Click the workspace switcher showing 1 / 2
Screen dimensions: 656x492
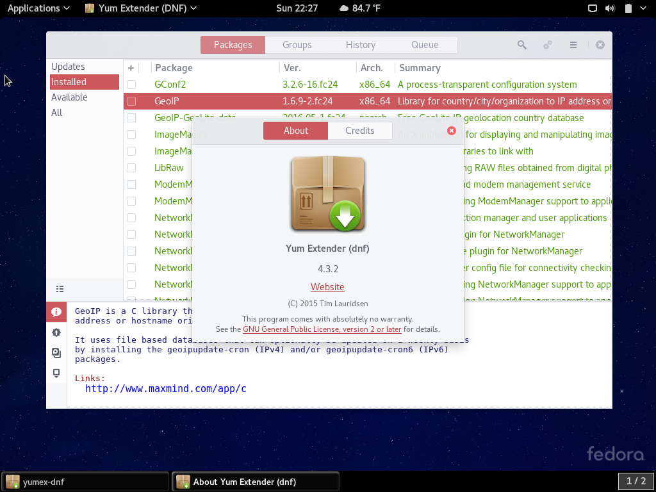coord(636,481)
